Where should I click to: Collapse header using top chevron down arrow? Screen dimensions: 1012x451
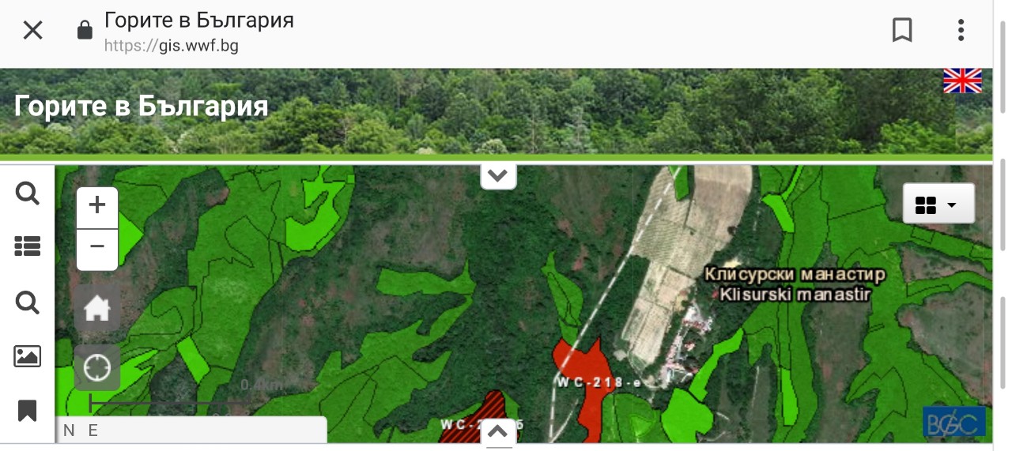click(x=498, y=176)
